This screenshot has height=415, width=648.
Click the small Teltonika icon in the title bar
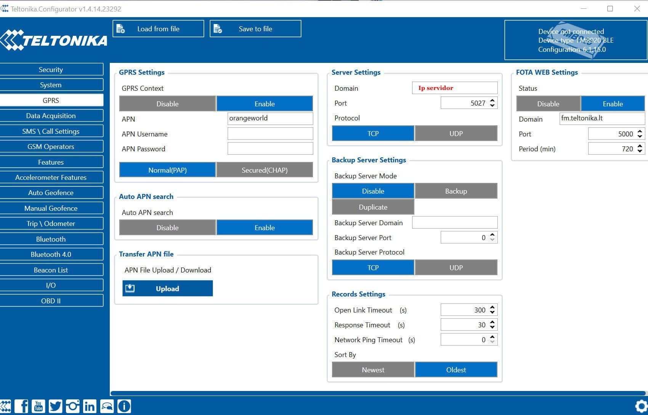(5, 8)
